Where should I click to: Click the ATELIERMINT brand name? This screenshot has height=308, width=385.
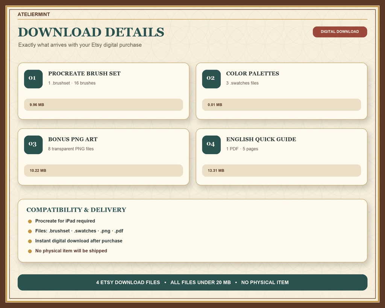coord(34,15)
